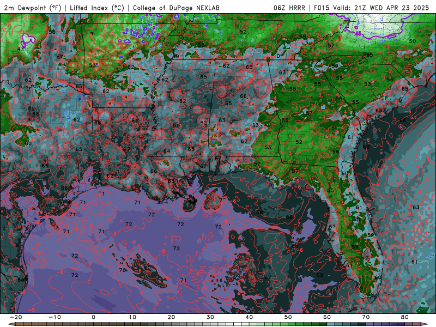Click the "2m Dewpoint (°F)" title text
This screenshot has width=436, height=327.
(x=33, y=8)
